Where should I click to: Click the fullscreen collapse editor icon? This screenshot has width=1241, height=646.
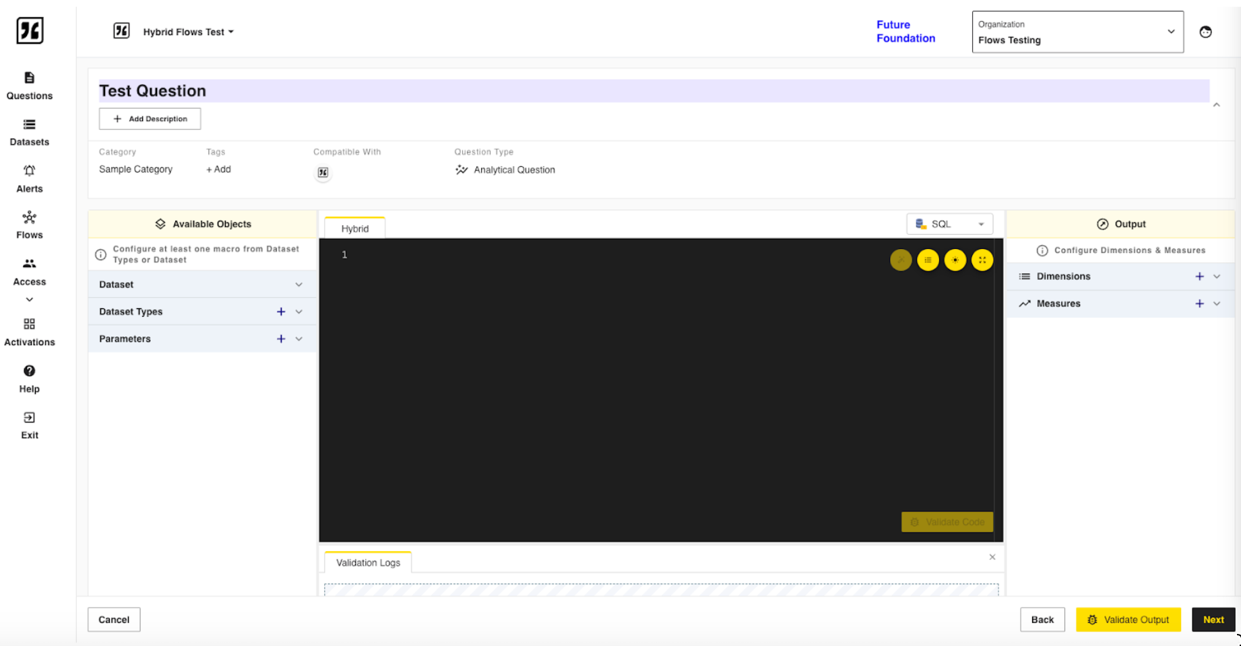tap(982, 260)
